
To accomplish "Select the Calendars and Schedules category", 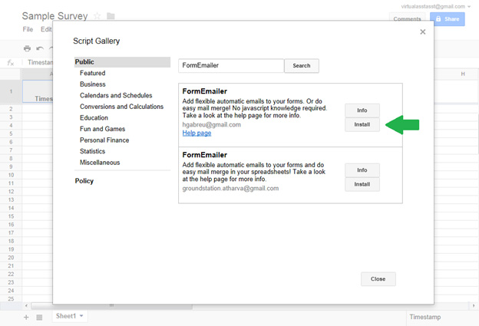I will pos(116,95).
